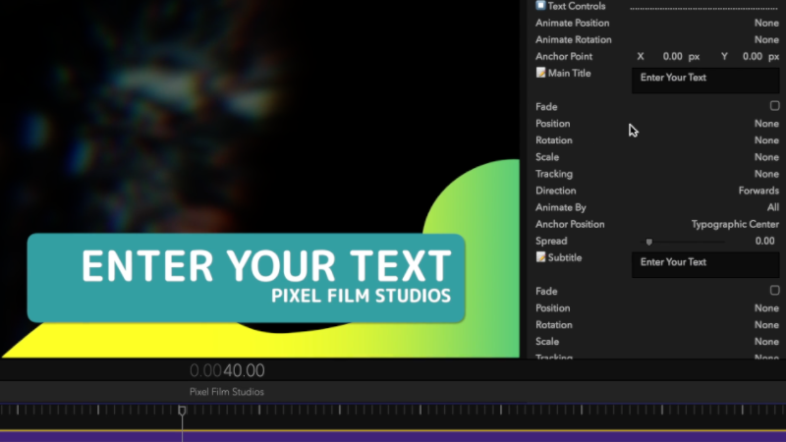
Task: Change the Direction Forwards dropdown
Action: click(758, 191)
